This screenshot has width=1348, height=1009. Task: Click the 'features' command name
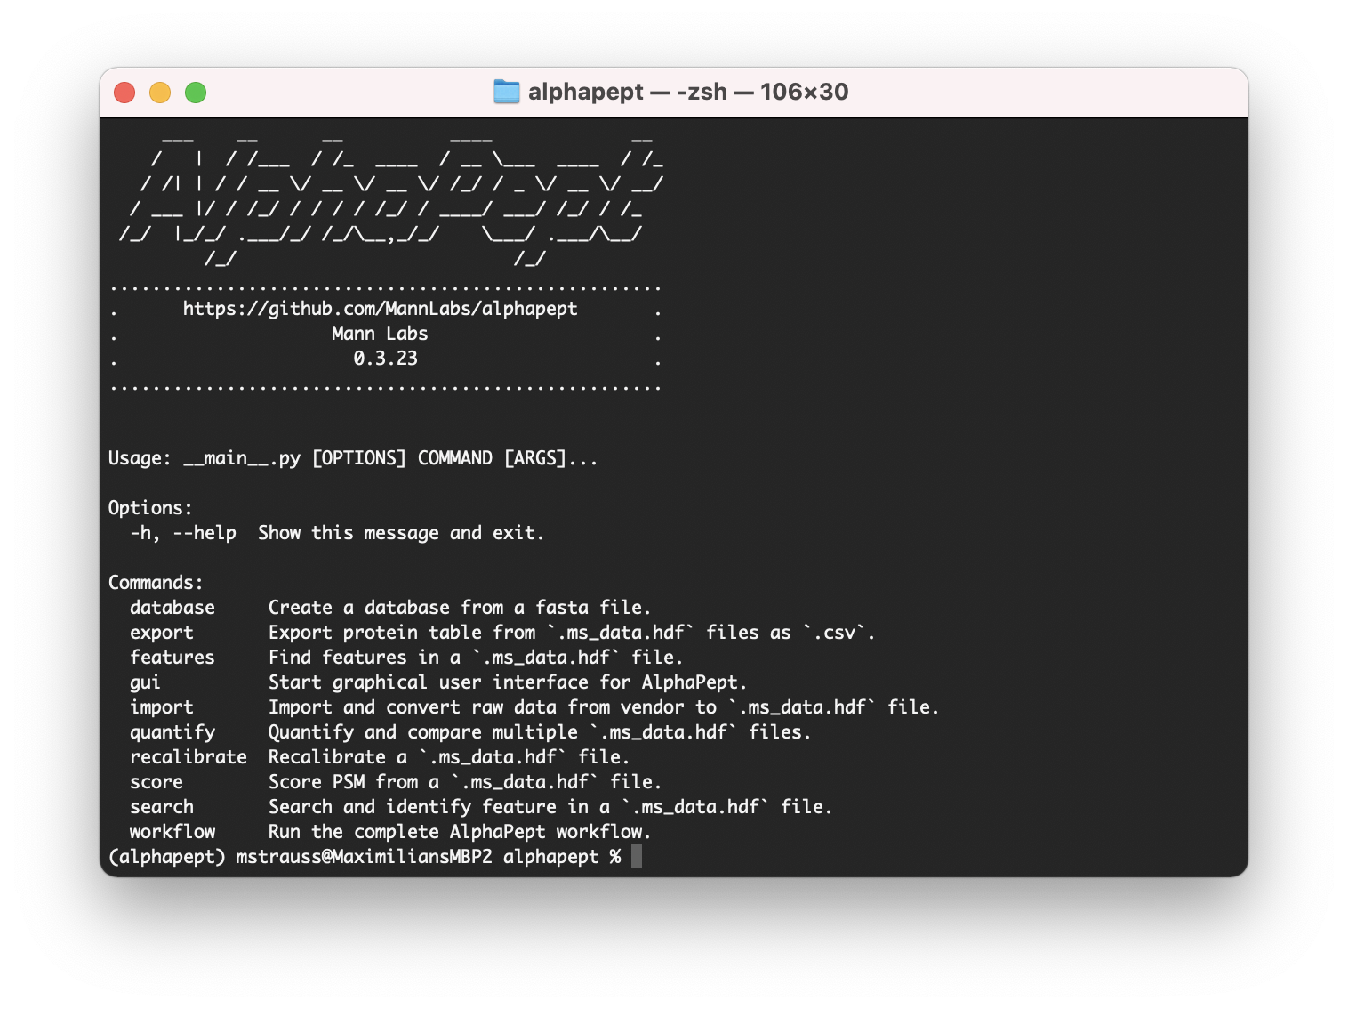pyautogui.click(x=173, y=658)
